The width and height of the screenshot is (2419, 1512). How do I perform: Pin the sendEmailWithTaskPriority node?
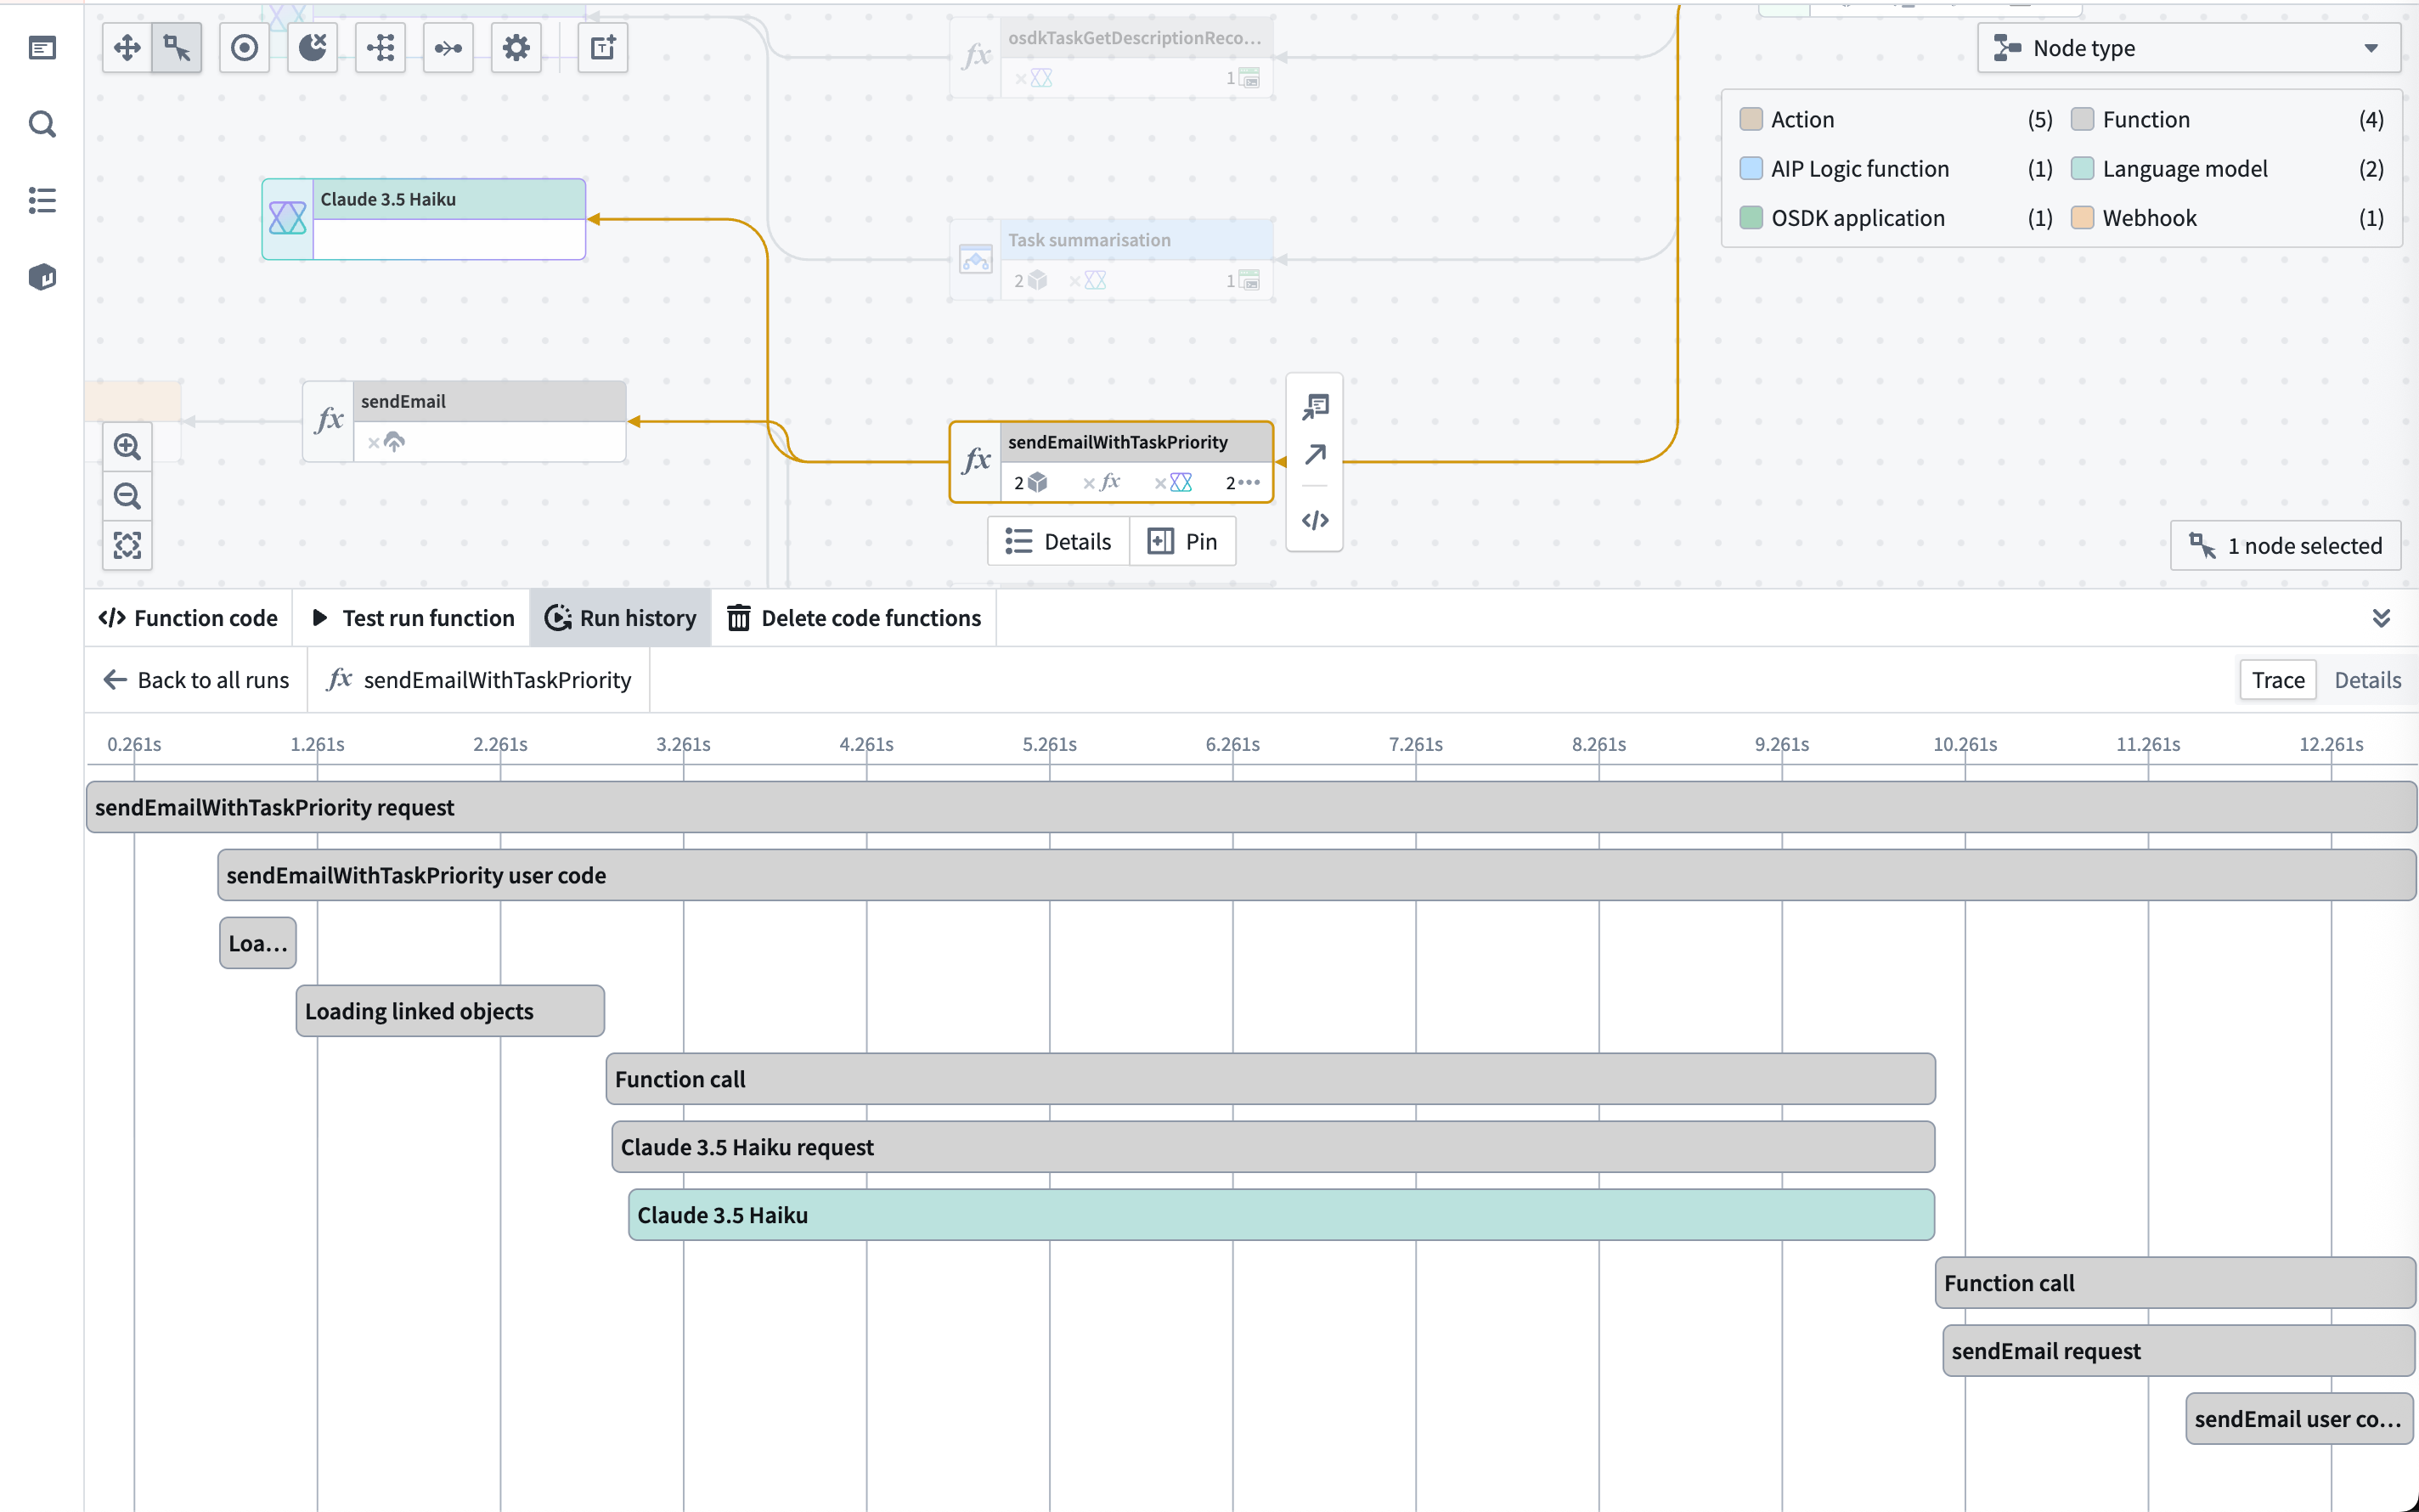(x=1182, y=540)
